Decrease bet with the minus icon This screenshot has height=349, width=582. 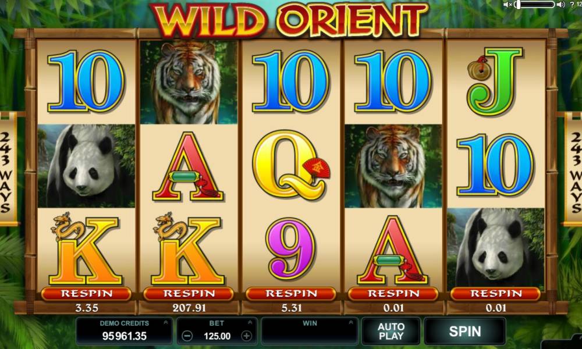click(x=187, y=336)
